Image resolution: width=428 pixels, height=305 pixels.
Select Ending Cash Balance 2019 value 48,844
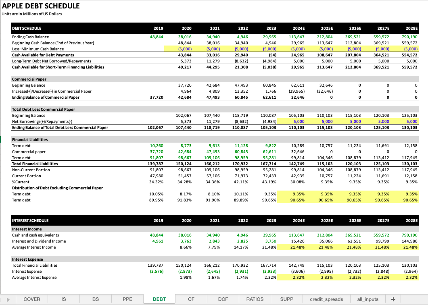(157, 37)
